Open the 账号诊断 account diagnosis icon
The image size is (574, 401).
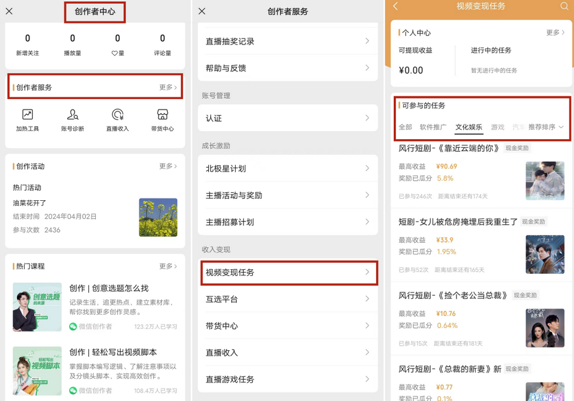72,119
